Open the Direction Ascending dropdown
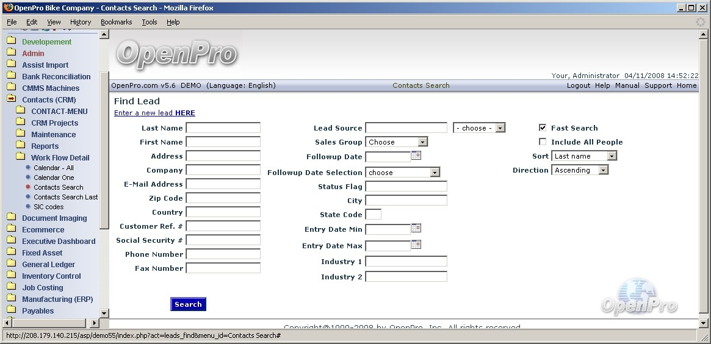This screenshot has width=711, height=344. (580, 170)
